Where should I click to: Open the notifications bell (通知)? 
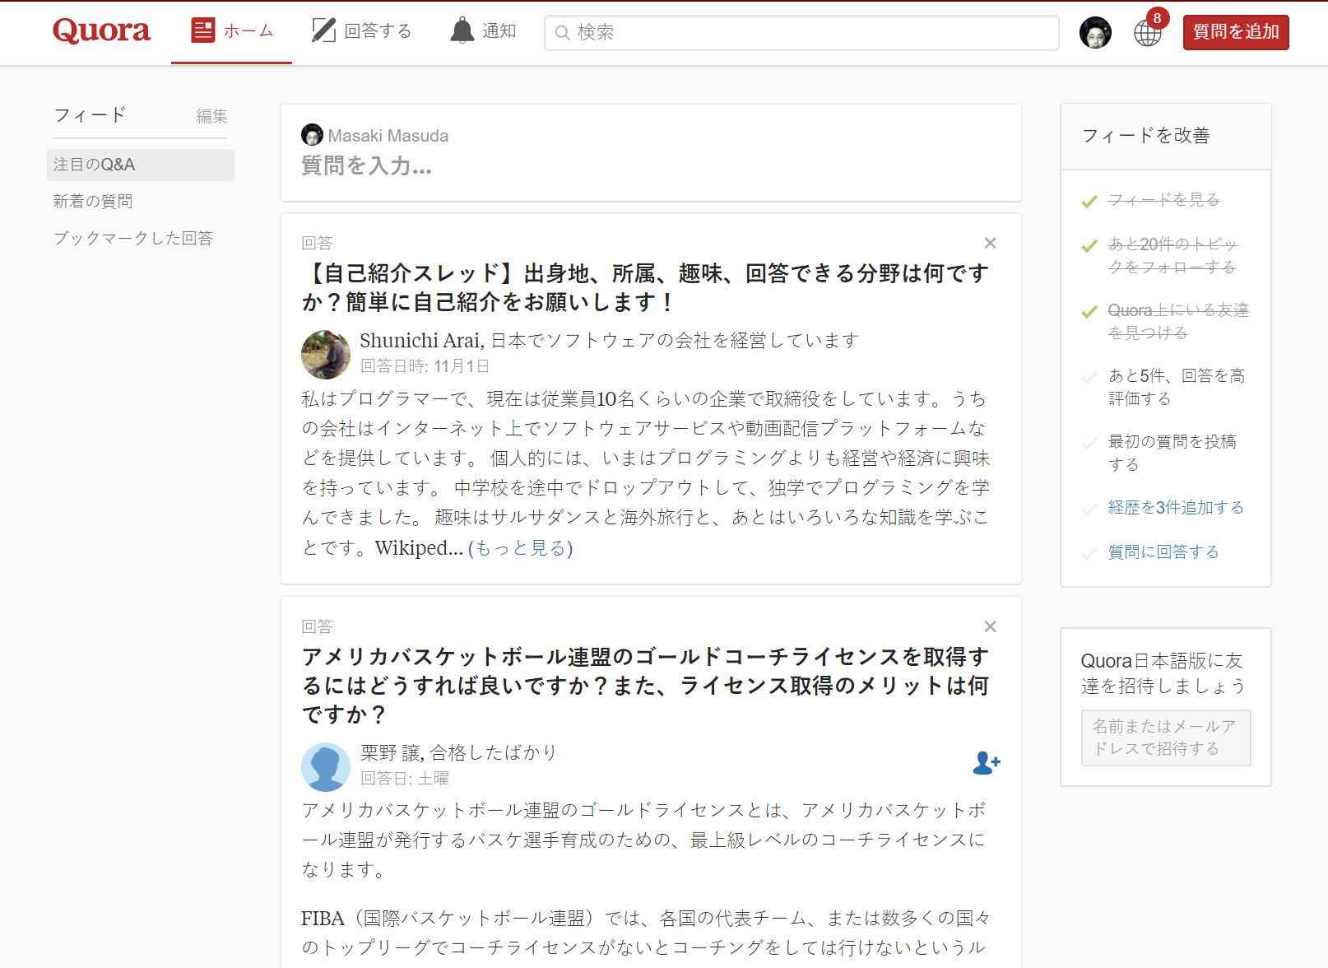(483, 31)
